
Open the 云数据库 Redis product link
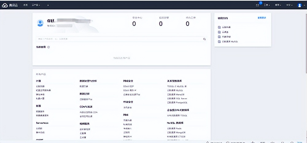[x=174, y=129]
